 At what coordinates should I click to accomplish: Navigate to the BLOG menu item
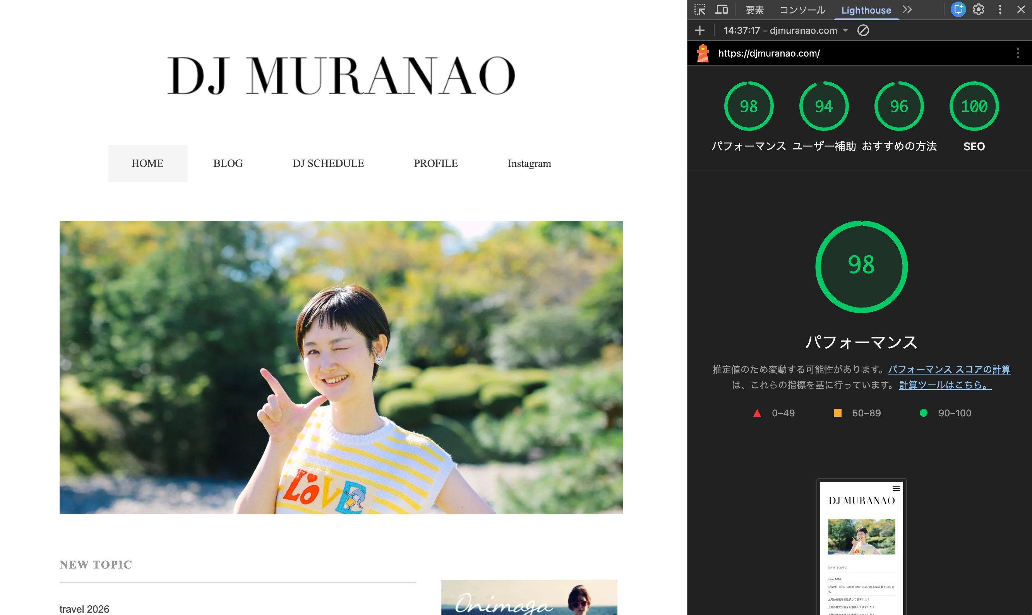point(228,163)
